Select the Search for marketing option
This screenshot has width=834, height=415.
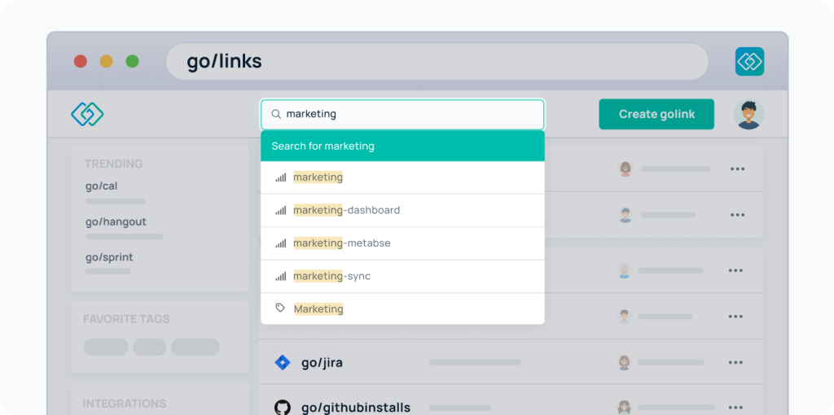(402, 146)
